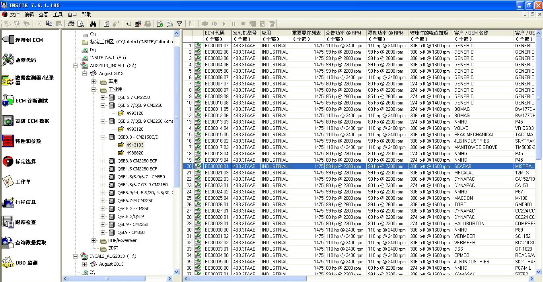Click the scissors Cut icon in toolbar
Image resolution: width=543 pixels, height=282 pixels.
coord(39,24)
